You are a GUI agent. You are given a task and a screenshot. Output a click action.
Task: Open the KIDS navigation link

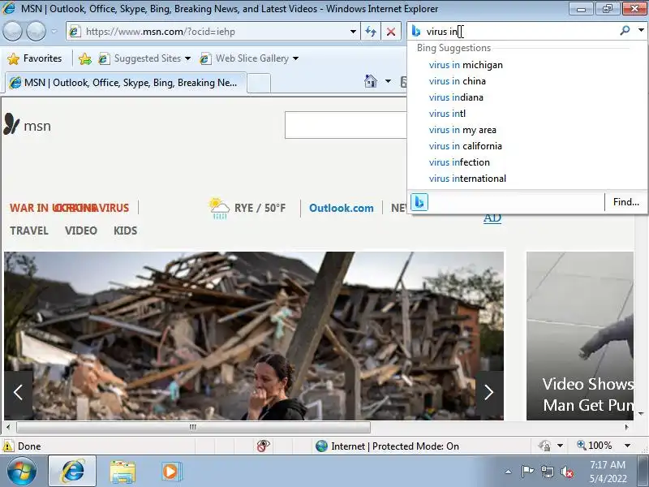[126, 231]
